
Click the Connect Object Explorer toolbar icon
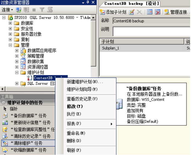pyautogui.click(x=18, y=10)
